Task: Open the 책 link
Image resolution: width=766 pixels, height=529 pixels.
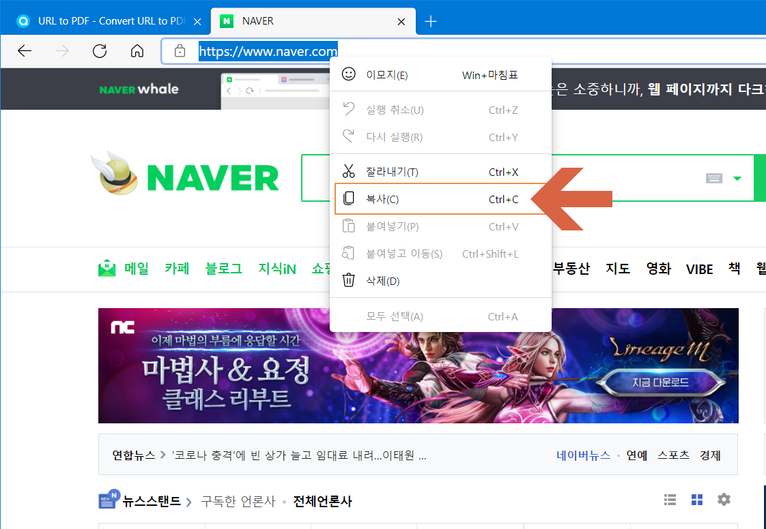Action: click(734, 269)
